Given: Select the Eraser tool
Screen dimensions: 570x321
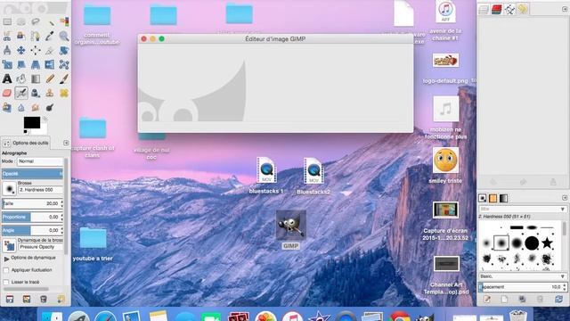Looking at the screenshot, I should point(7,93).
